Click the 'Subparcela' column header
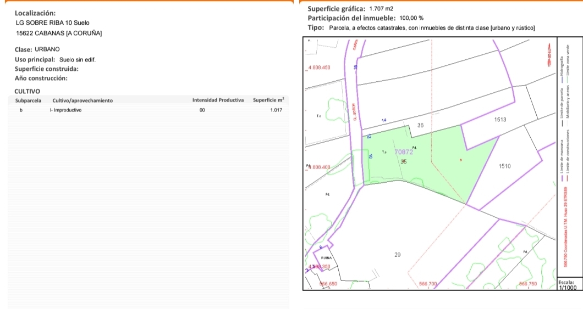This screenshot has height=309, width=583. [x=28, y=100]
